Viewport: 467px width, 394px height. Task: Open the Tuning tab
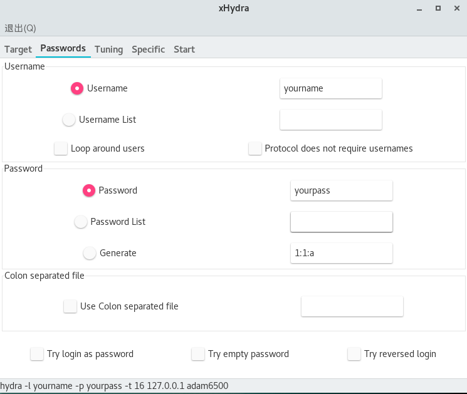pos(108,49)
